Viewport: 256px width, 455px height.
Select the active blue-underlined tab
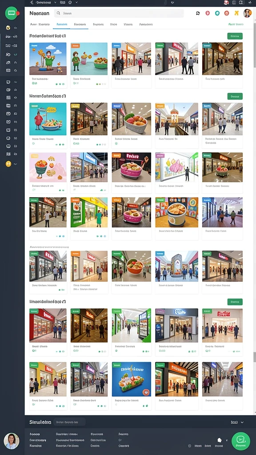[62, 25]
